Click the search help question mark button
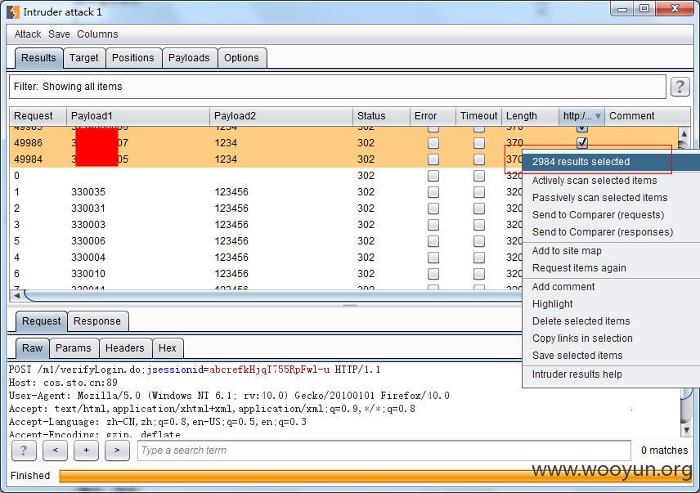 tap(23, 450)
